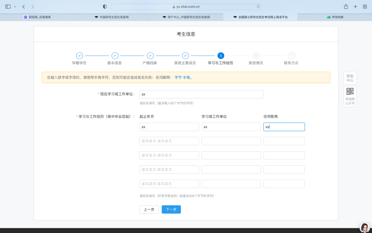Open the Share icon in toolbar

point(346,7)
